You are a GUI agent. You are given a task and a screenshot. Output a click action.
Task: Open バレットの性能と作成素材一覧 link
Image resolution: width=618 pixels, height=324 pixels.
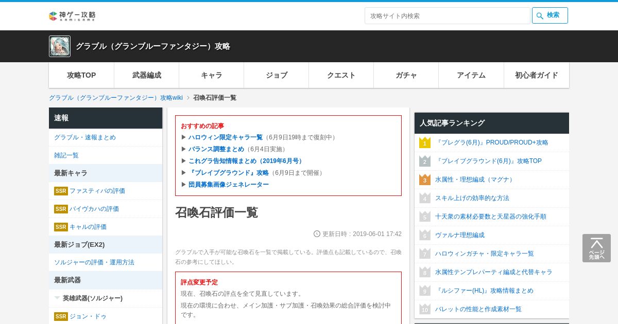[478, 309]
